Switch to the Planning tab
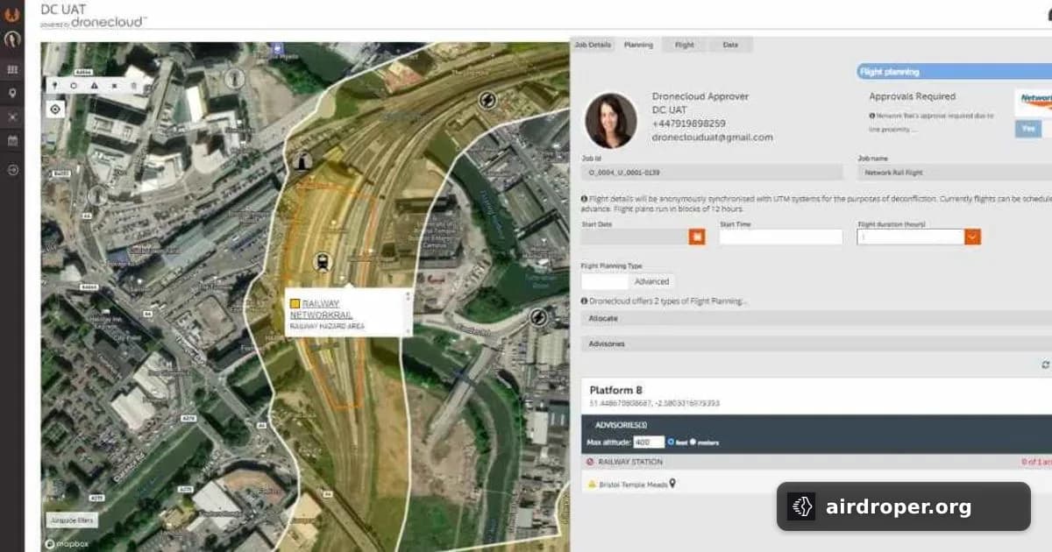The width and height of the screenshot is (1052, 552). 638,45
